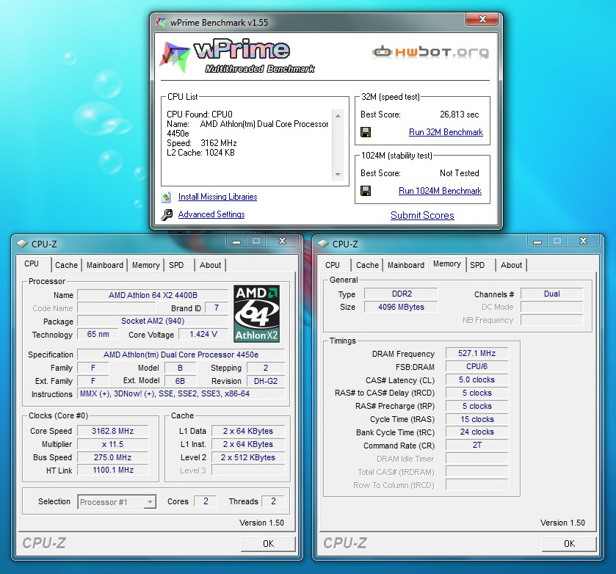The height and width of the screenshot is (574, 616).
Task: Click the Install Missing Libraries icon
Action: [167, 197]
